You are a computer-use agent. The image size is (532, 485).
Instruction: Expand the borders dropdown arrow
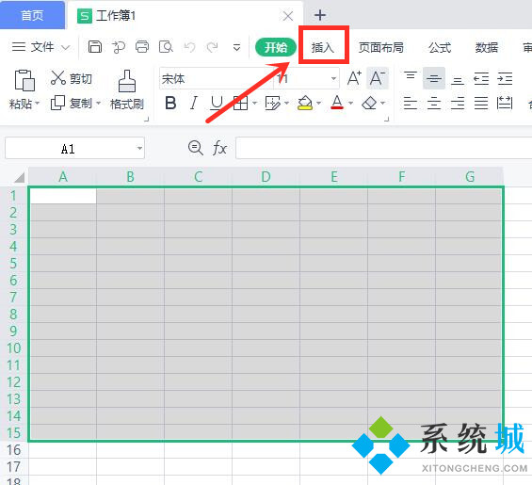point(255,103)
